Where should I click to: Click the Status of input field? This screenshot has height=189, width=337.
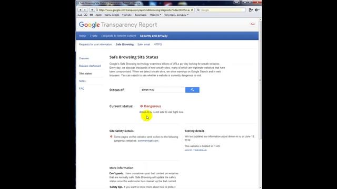tap(162, 90)
